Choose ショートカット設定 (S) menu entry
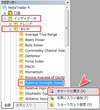 [x=73, y=105]
